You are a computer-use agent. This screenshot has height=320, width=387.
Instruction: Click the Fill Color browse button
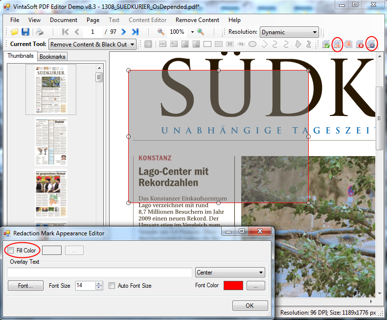tap(74, 251)
